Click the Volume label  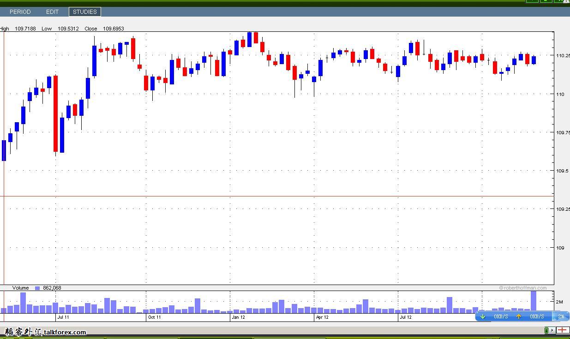coord(20,288)
